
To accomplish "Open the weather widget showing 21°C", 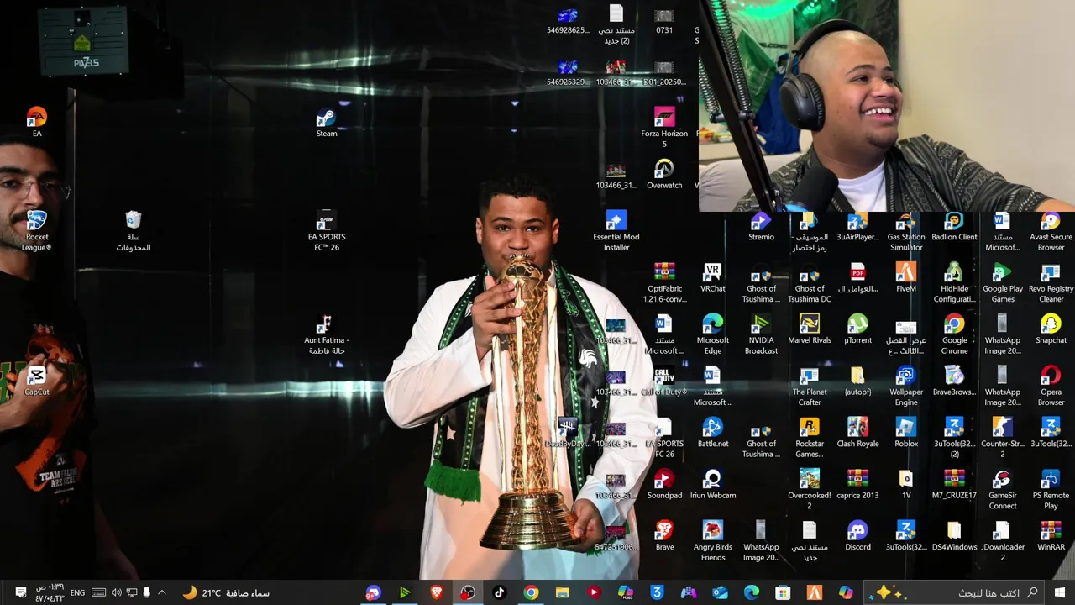I will click(x=226, y=592).
